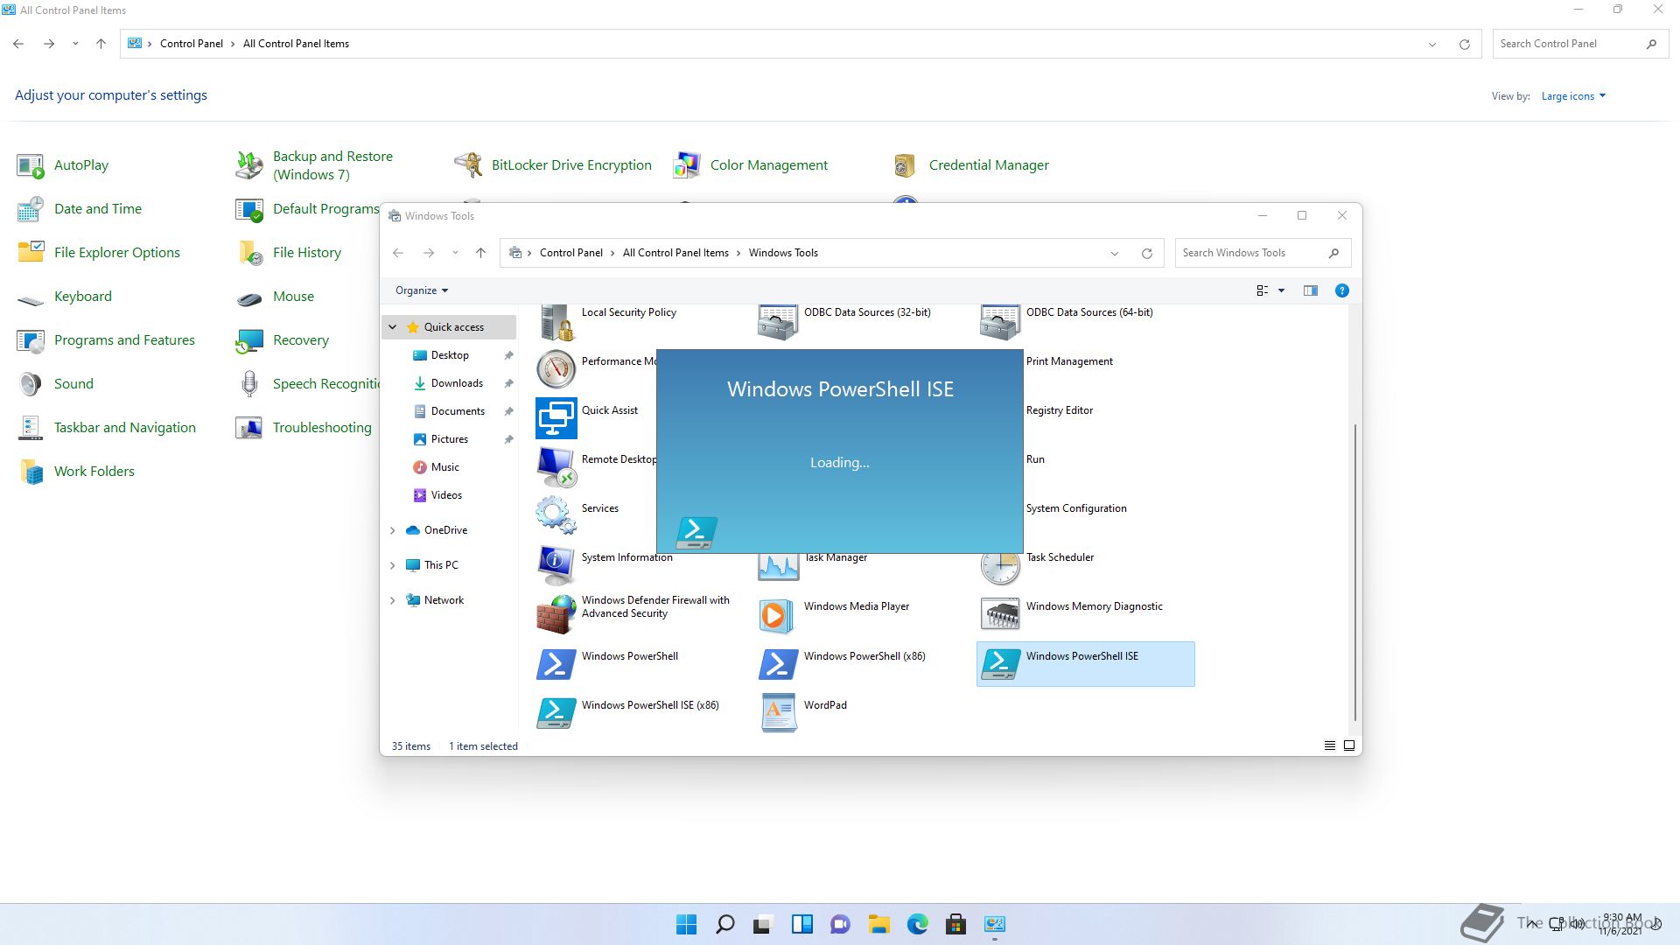The width and height of the screenshot is (1680, 945).
Task: Toggle preview pane in Windows Tools
Action: (x=1310, y=290)
